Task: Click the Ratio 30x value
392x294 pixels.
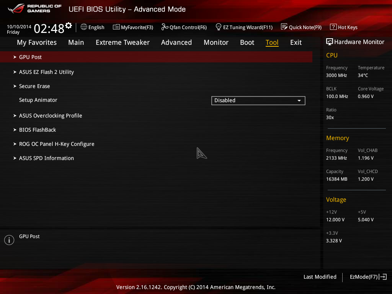Action: click(x=330, y=117)
